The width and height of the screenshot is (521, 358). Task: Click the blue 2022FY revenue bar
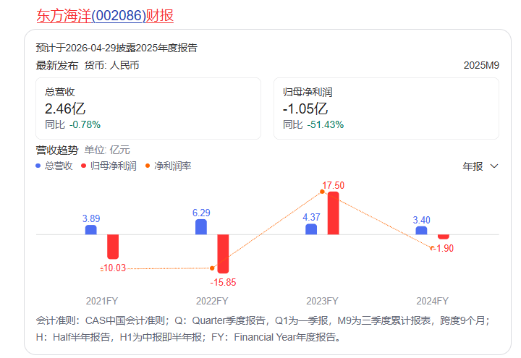pyautogui.click(x=200, y=227)
